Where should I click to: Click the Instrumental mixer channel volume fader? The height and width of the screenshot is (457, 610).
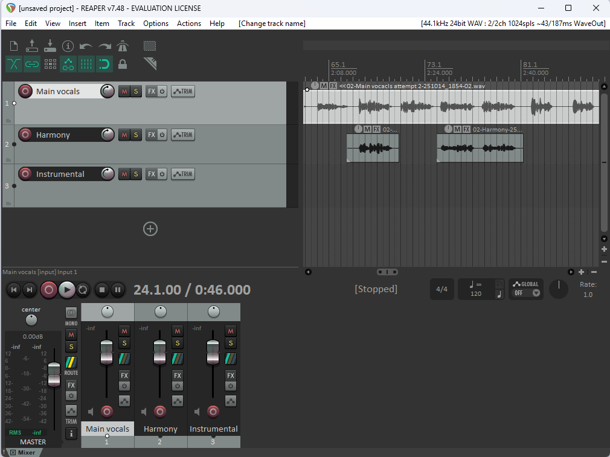[x=213, y=353]
